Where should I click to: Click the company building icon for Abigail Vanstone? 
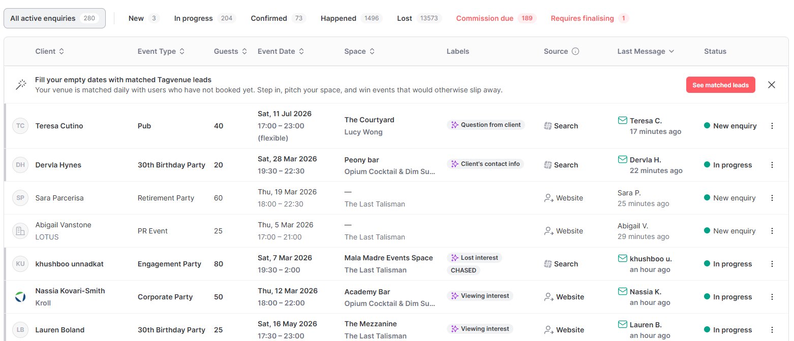[x=20, y=231]
